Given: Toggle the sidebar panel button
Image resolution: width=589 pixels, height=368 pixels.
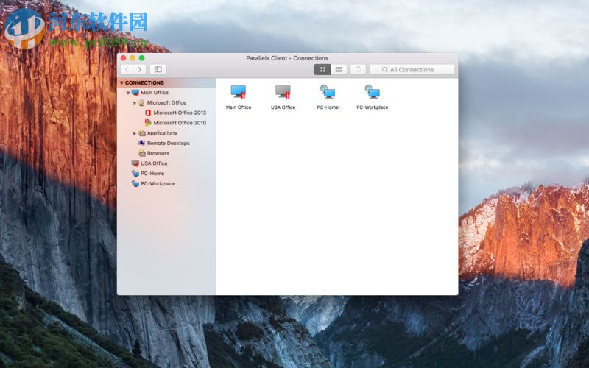Looking at the screenshot, I should (158, 69).
